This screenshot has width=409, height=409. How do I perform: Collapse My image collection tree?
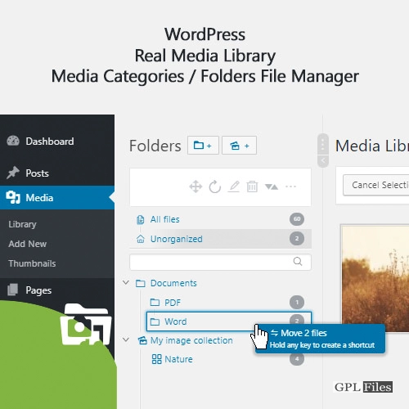click(126, 339)
